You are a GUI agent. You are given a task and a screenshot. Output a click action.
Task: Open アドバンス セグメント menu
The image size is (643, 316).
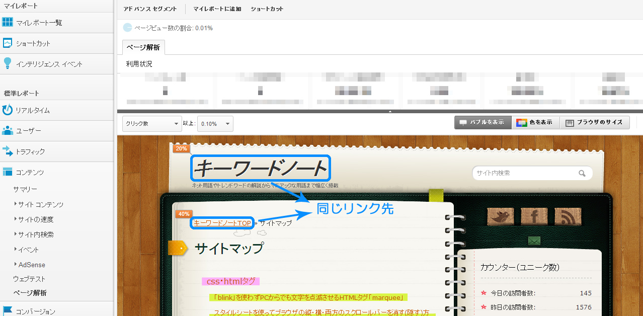[150, 9]
